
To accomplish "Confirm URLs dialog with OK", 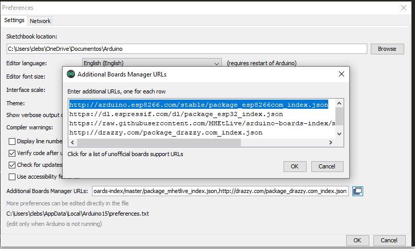I will click(x=295, y=166).
